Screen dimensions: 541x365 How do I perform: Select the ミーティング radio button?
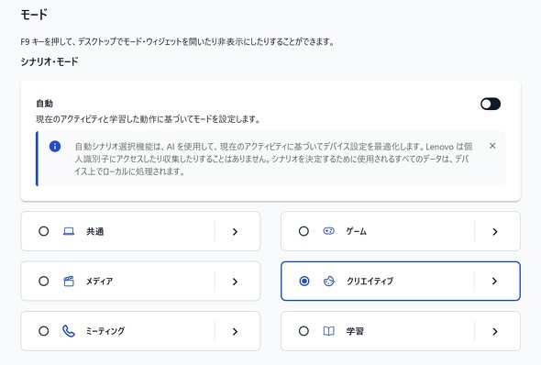tap(43, 331)
